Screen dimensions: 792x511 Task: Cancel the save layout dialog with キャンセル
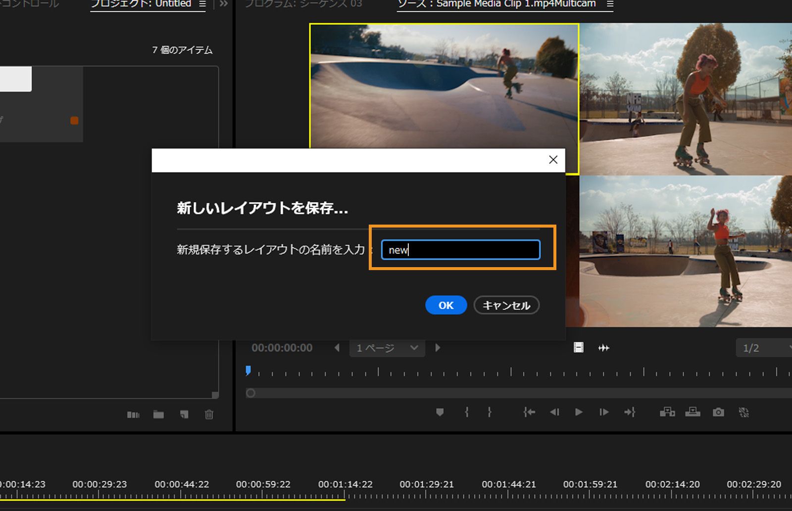[506, 305]
